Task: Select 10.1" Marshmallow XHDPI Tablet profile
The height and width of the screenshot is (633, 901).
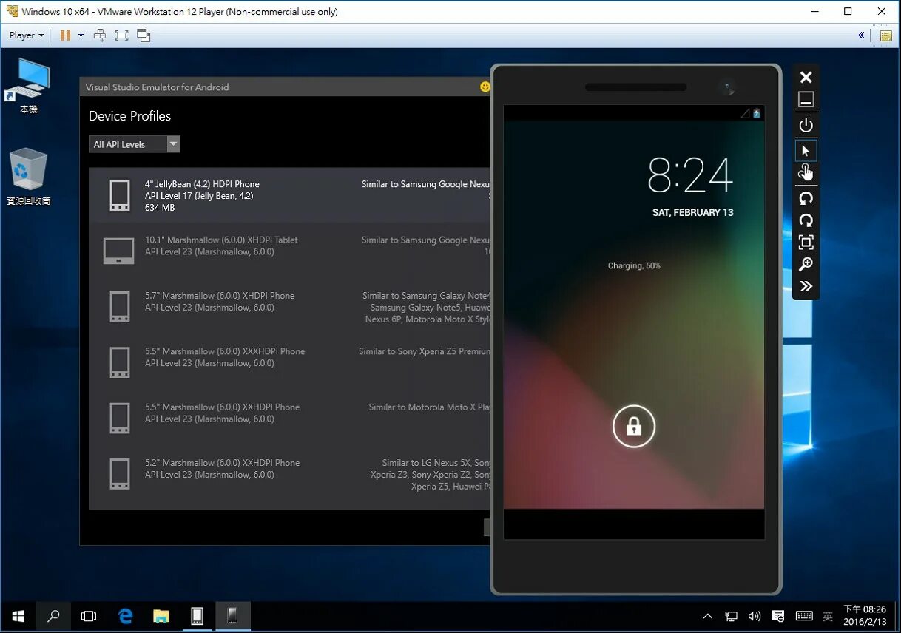Action: click(290, 251)
